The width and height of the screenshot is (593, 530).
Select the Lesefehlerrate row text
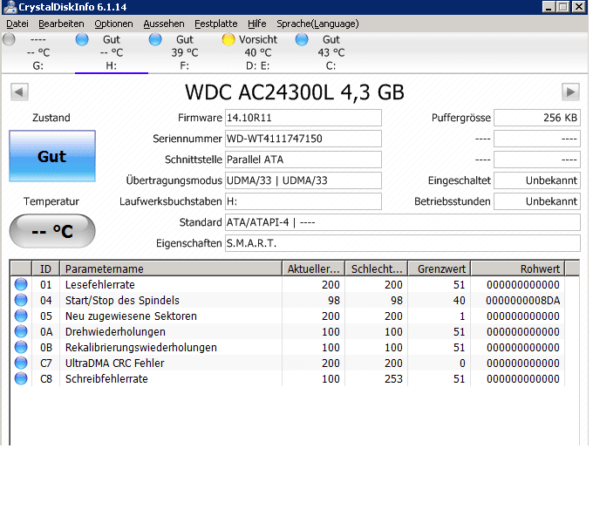pos(99,284)
